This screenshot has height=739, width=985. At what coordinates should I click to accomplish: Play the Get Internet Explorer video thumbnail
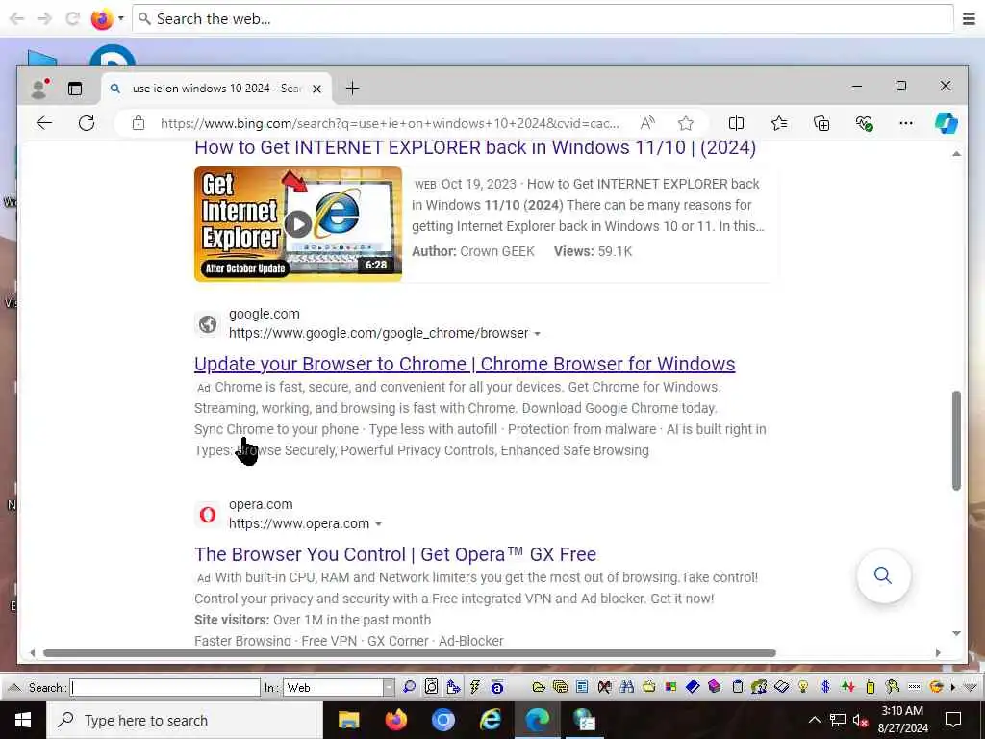298,223
